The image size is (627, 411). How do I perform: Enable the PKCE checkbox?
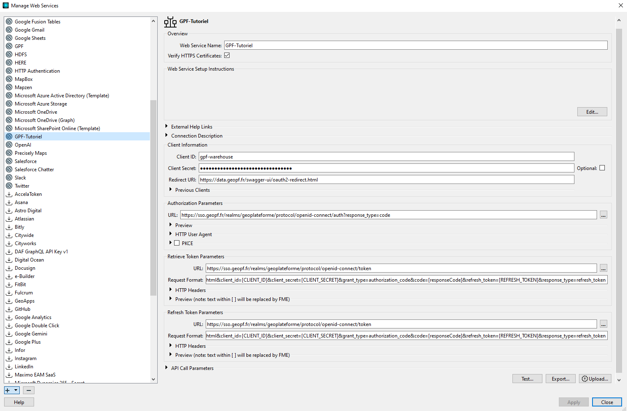click(177, 243)
